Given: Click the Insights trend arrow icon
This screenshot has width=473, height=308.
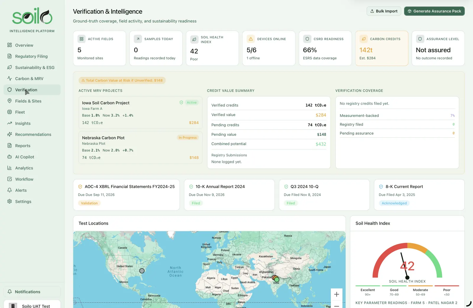Looking at the screenshot, I should (x=9, y=123).
